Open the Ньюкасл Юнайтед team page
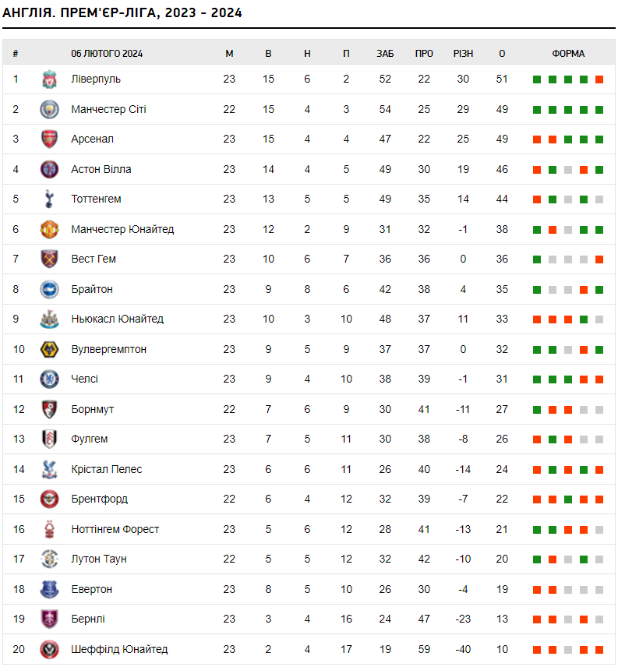This screenshot has height=667, width=618. point(117,319)
